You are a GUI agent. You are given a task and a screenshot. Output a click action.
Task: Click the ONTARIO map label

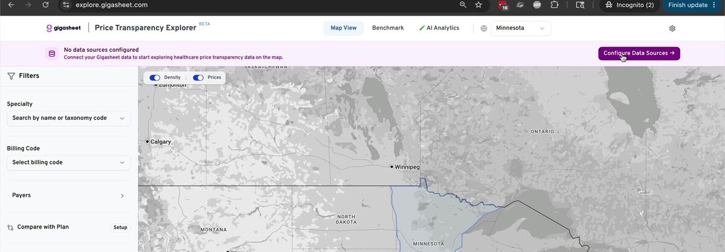(x=542, y=131)
